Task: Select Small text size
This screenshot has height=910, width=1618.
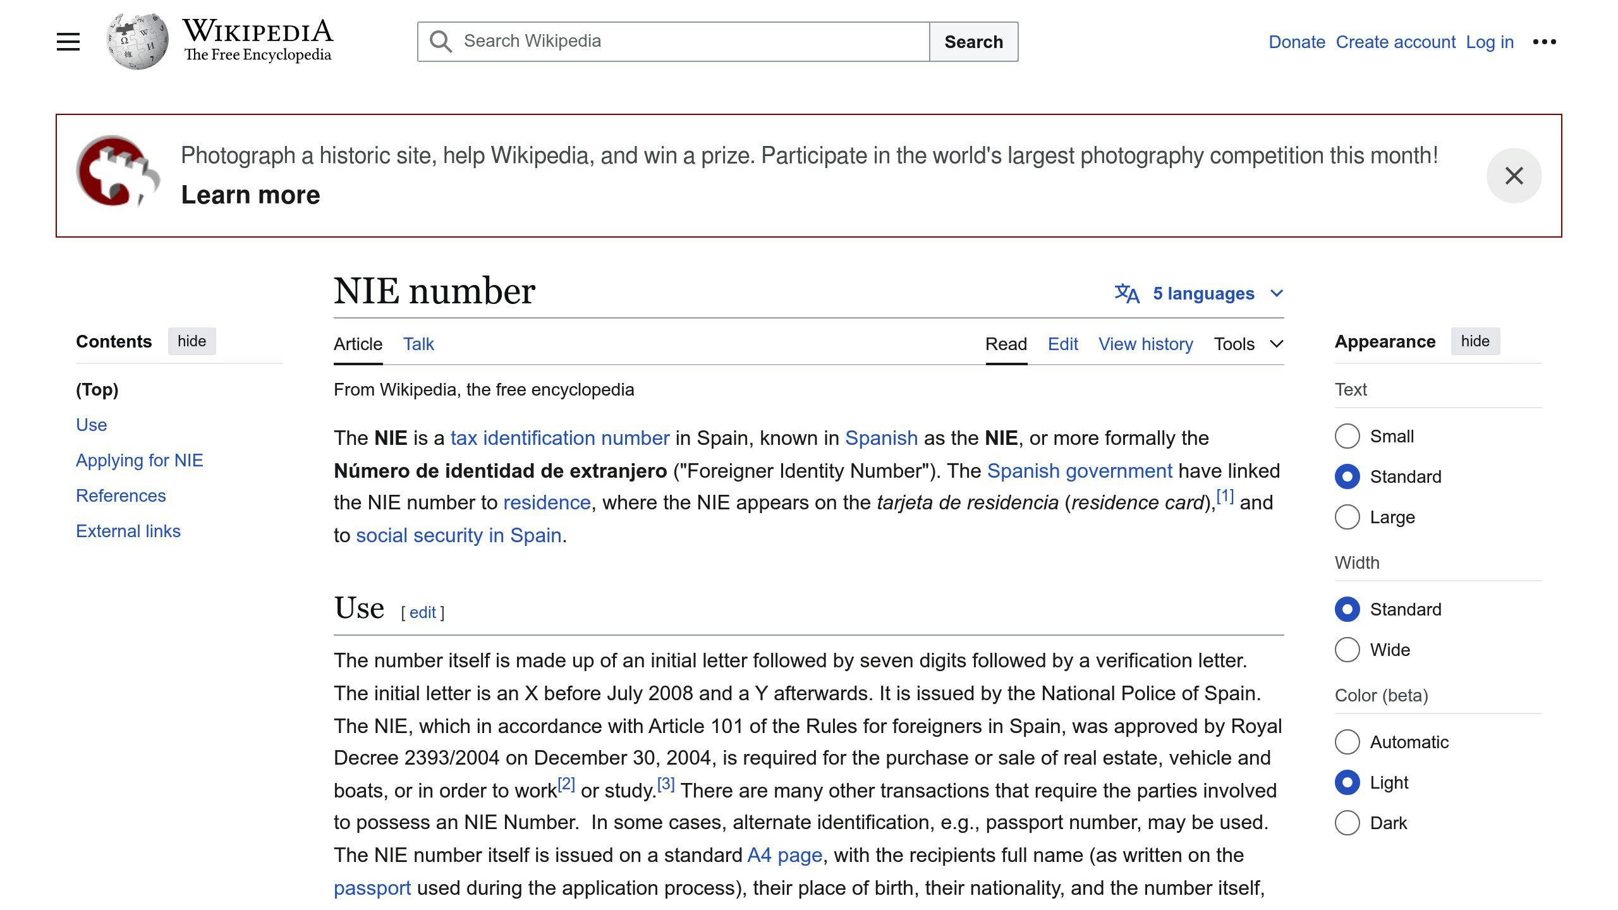Action: coord(1347,436)
